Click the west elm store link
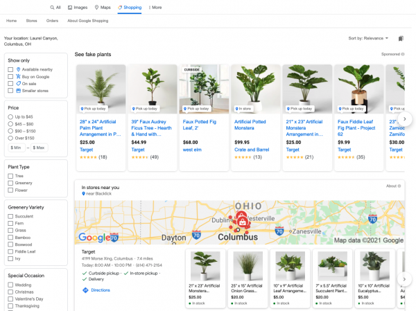Screen dimensions: 416x311 [x=192, y=150]
